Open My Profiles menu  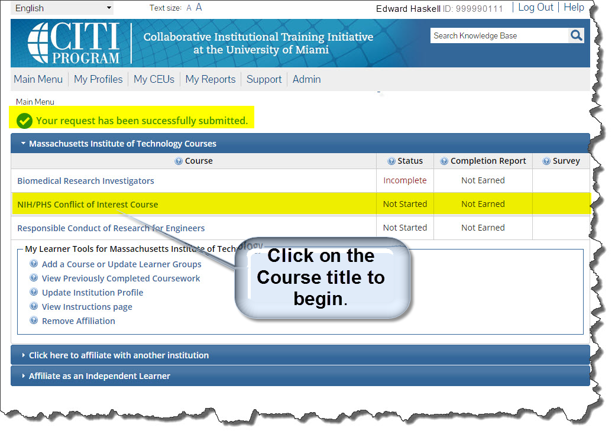[98, 79]
